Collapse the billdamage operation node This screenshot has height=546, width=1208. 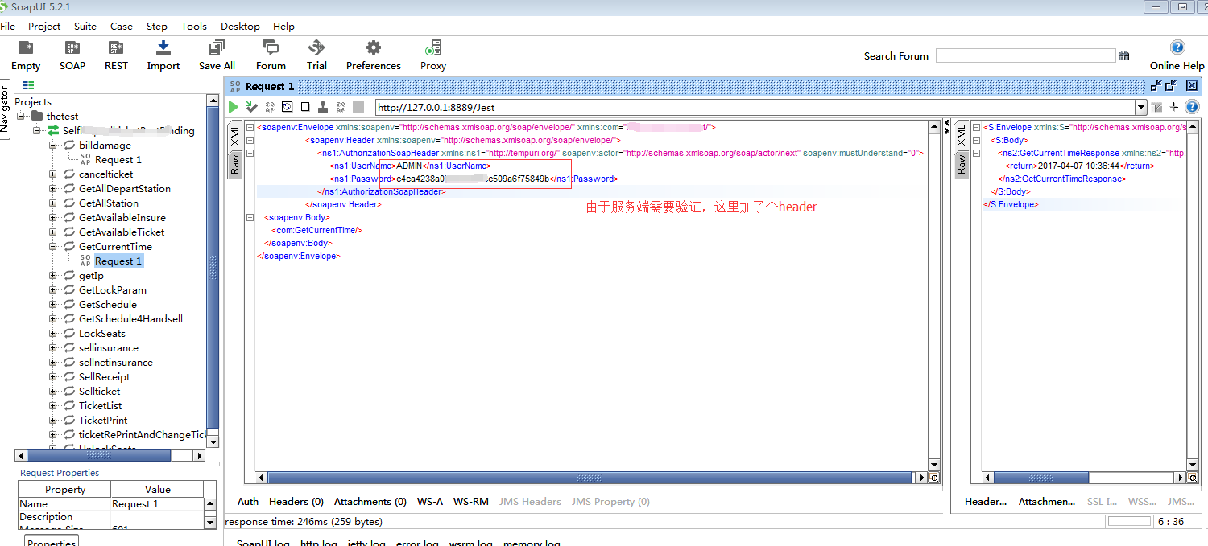pos(53,146)
